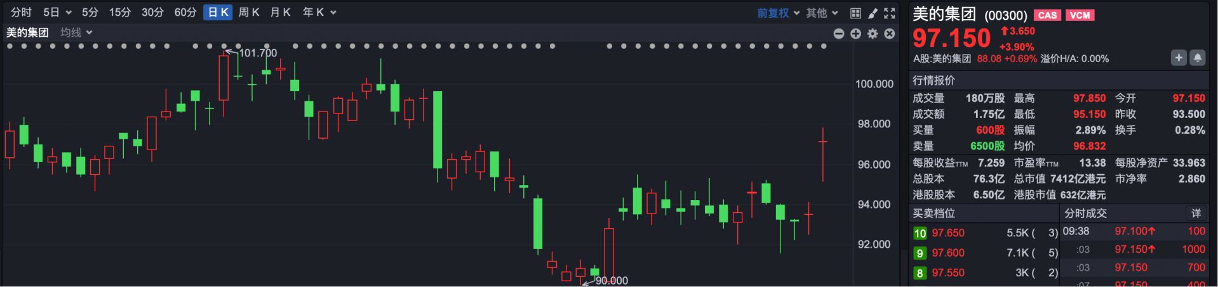The height and width of the screenshot is (287, 1218).
Task: Click the 最低 95.150 value
Action: click(x=1089, y=114)
